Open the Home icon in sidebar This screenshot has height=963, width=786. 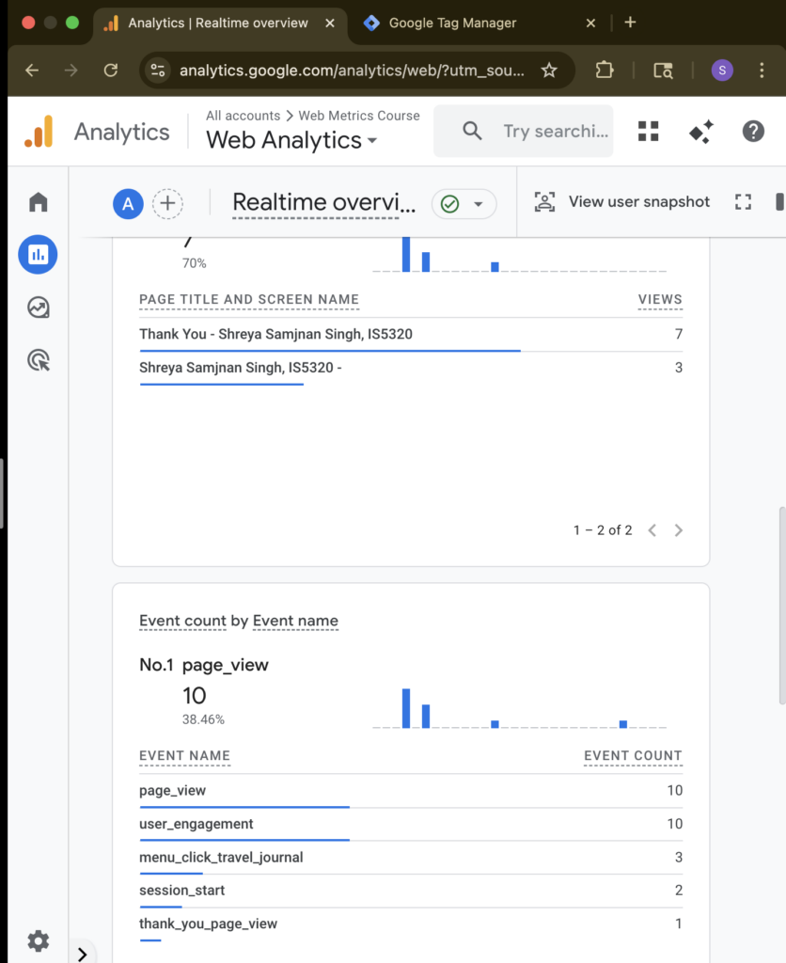tap(39, 202)
